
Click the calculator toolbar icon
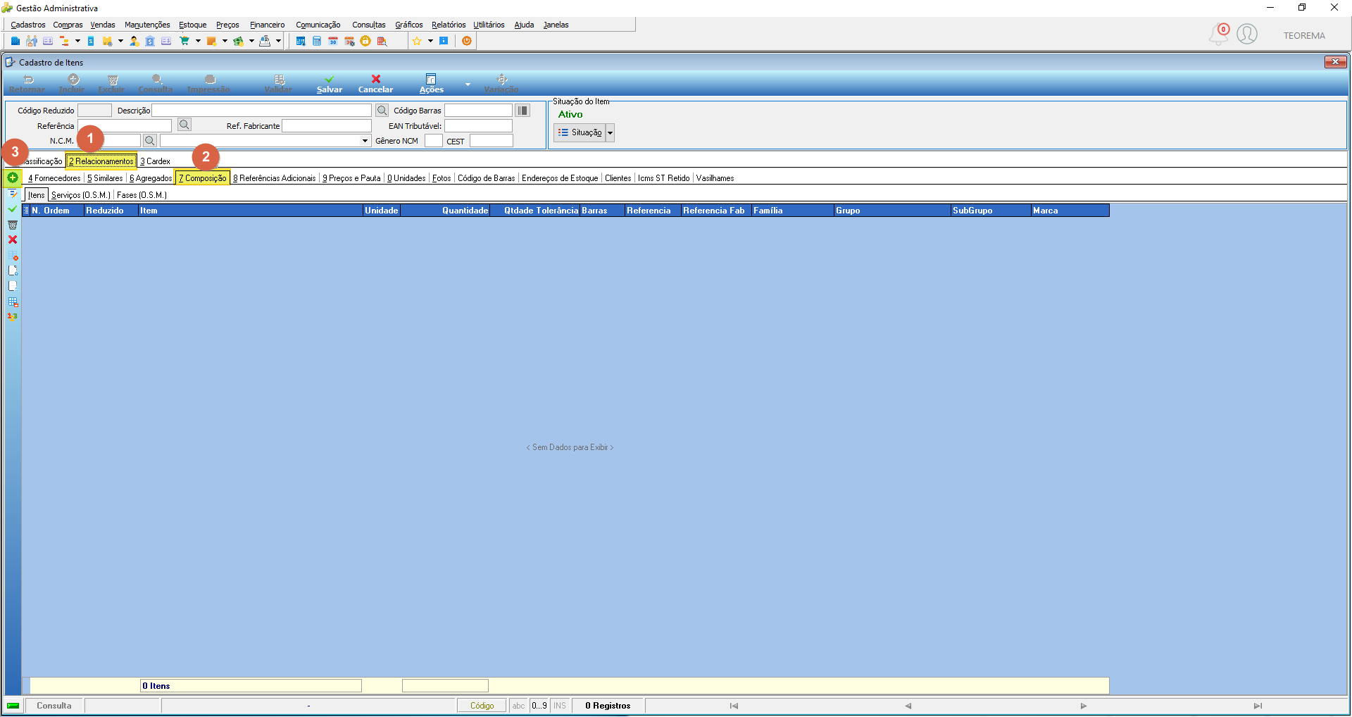click(317, 41)
